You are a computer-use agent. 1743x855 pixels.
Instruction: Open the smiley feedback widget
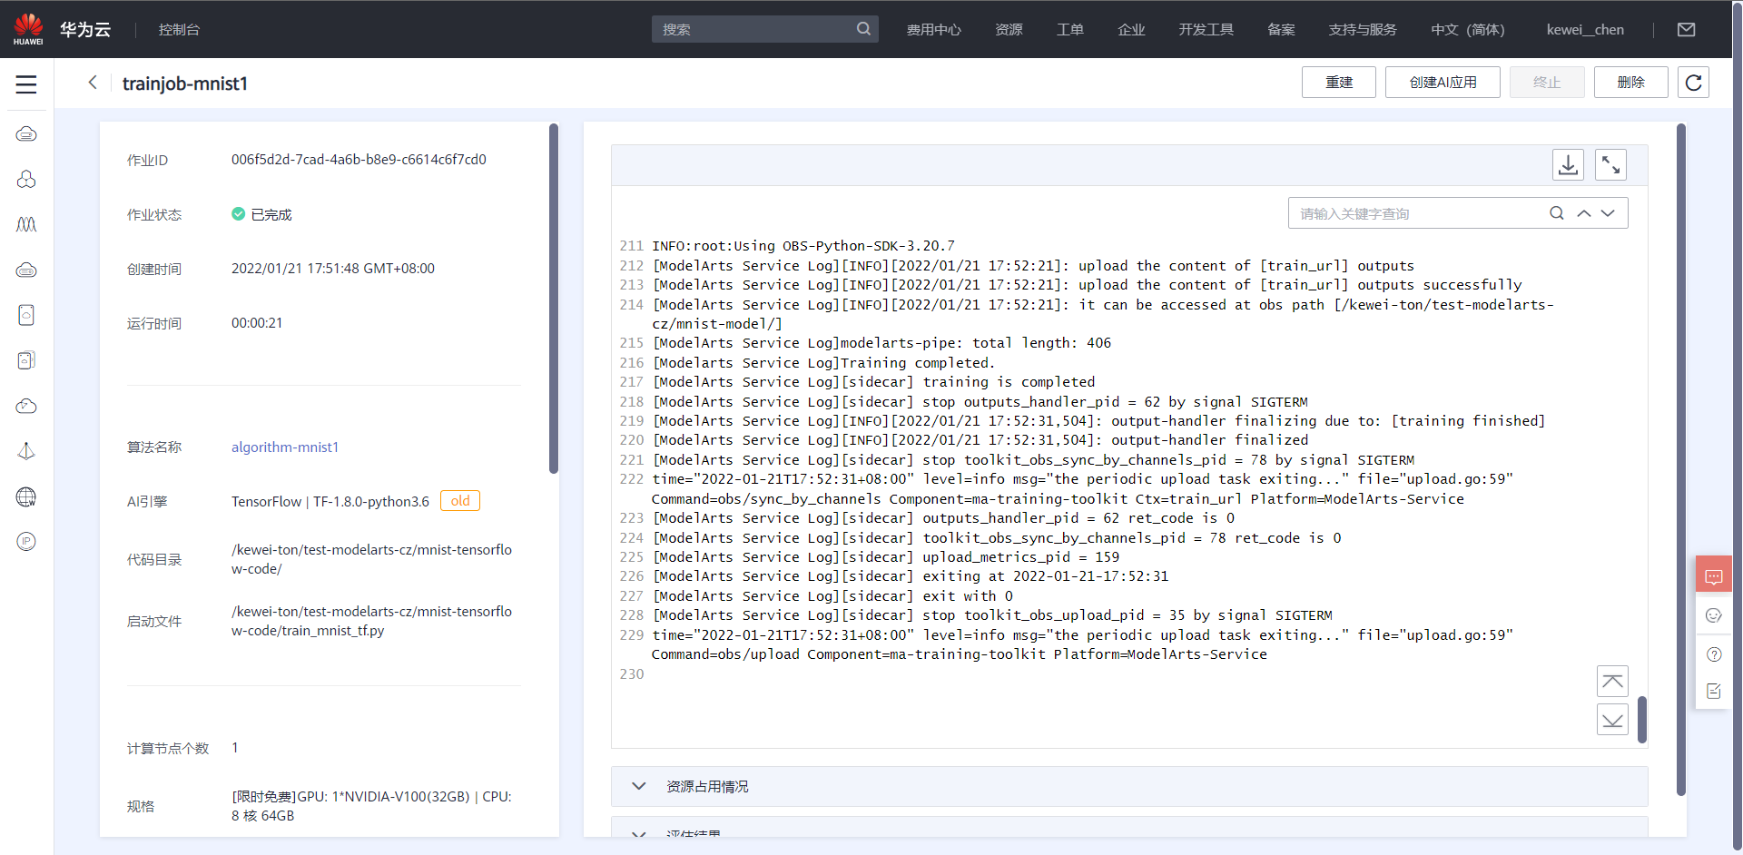tap(1713, 615)
